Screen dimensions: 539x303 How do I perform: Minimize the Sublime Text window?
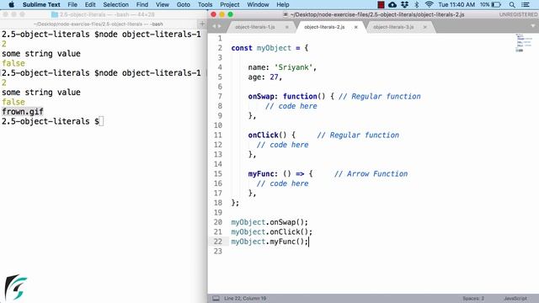pyautogui.click(x=221, y=14)
